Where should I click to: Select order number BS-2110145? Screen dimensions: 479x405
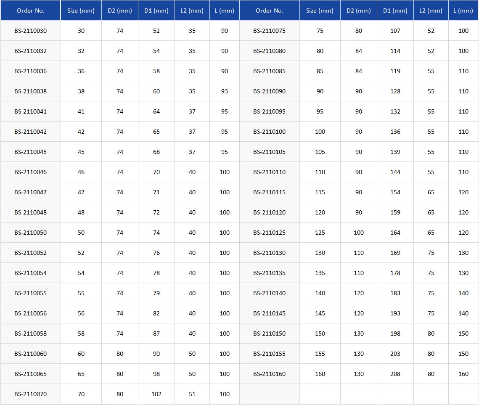(269, 313)
